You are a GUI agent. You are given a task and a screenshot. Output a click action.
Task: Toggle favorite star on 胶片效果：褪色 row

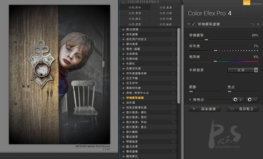(x=123, y=113)
